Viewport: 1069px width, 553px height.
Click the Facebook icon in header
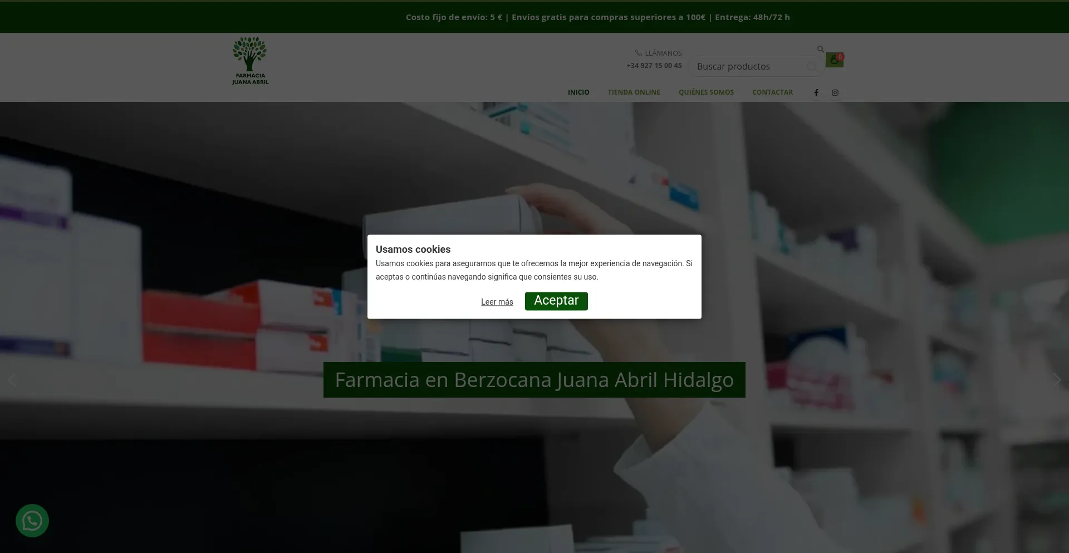click(x=816, y=92)
